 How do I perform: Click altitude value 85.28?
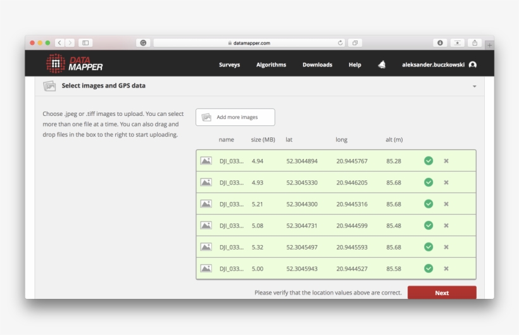394,161
